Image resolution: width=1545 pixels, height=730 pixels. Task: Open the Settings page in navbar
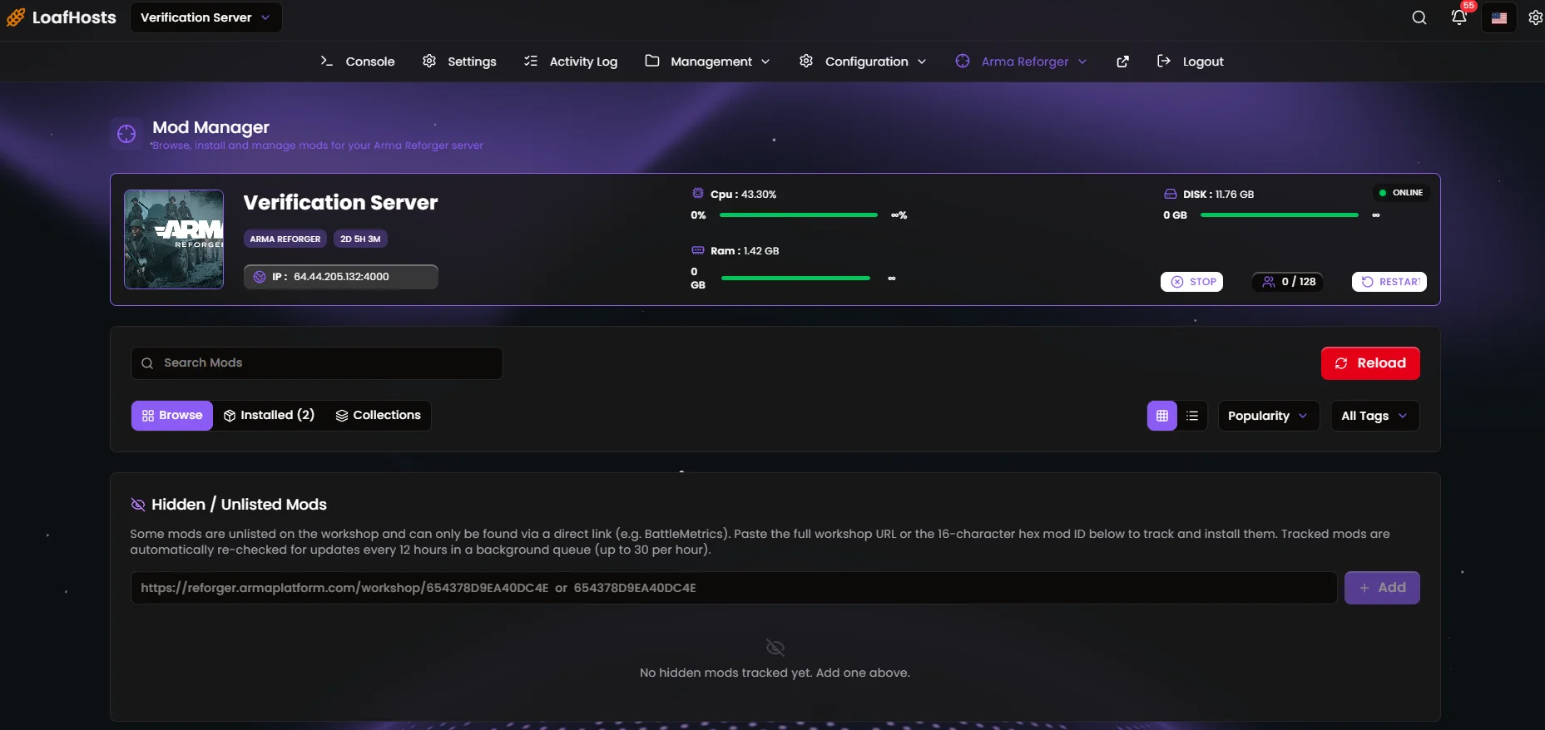(x=459, y=62)
